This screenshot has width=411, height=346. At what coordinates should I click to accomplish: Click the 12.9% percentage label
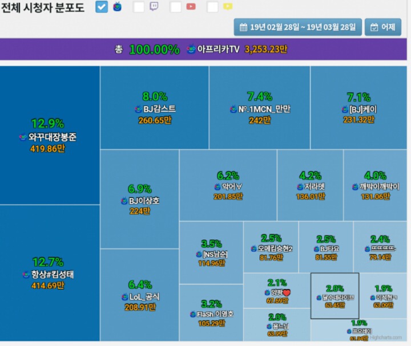[48, 123]
